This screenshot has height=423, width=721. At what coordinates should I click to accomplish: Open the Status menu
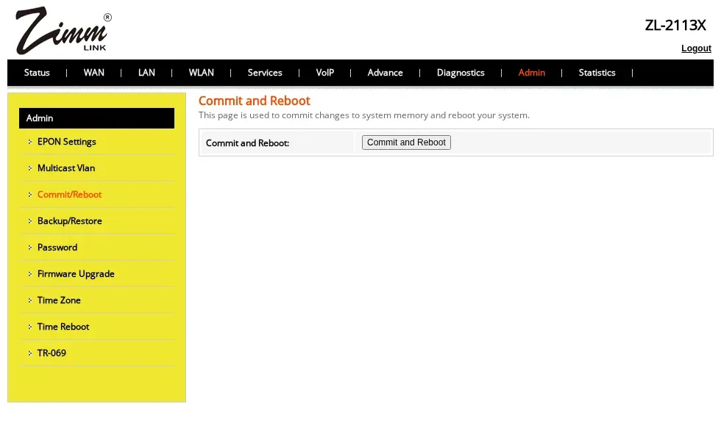tap(37, 73)
